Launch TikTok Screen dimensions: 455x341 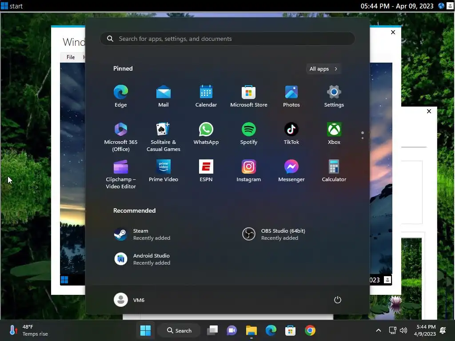tap(291, 134)
